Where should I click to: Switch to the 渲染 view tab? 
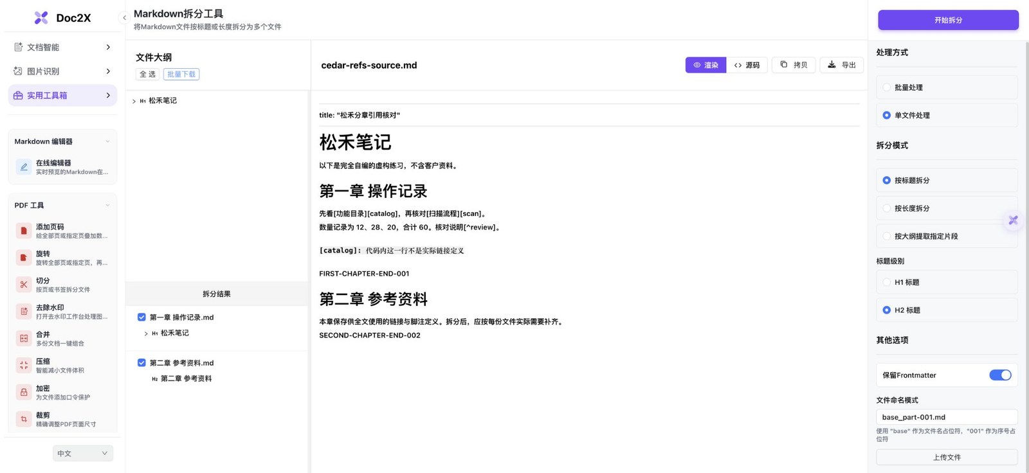[x=706, y=65]
